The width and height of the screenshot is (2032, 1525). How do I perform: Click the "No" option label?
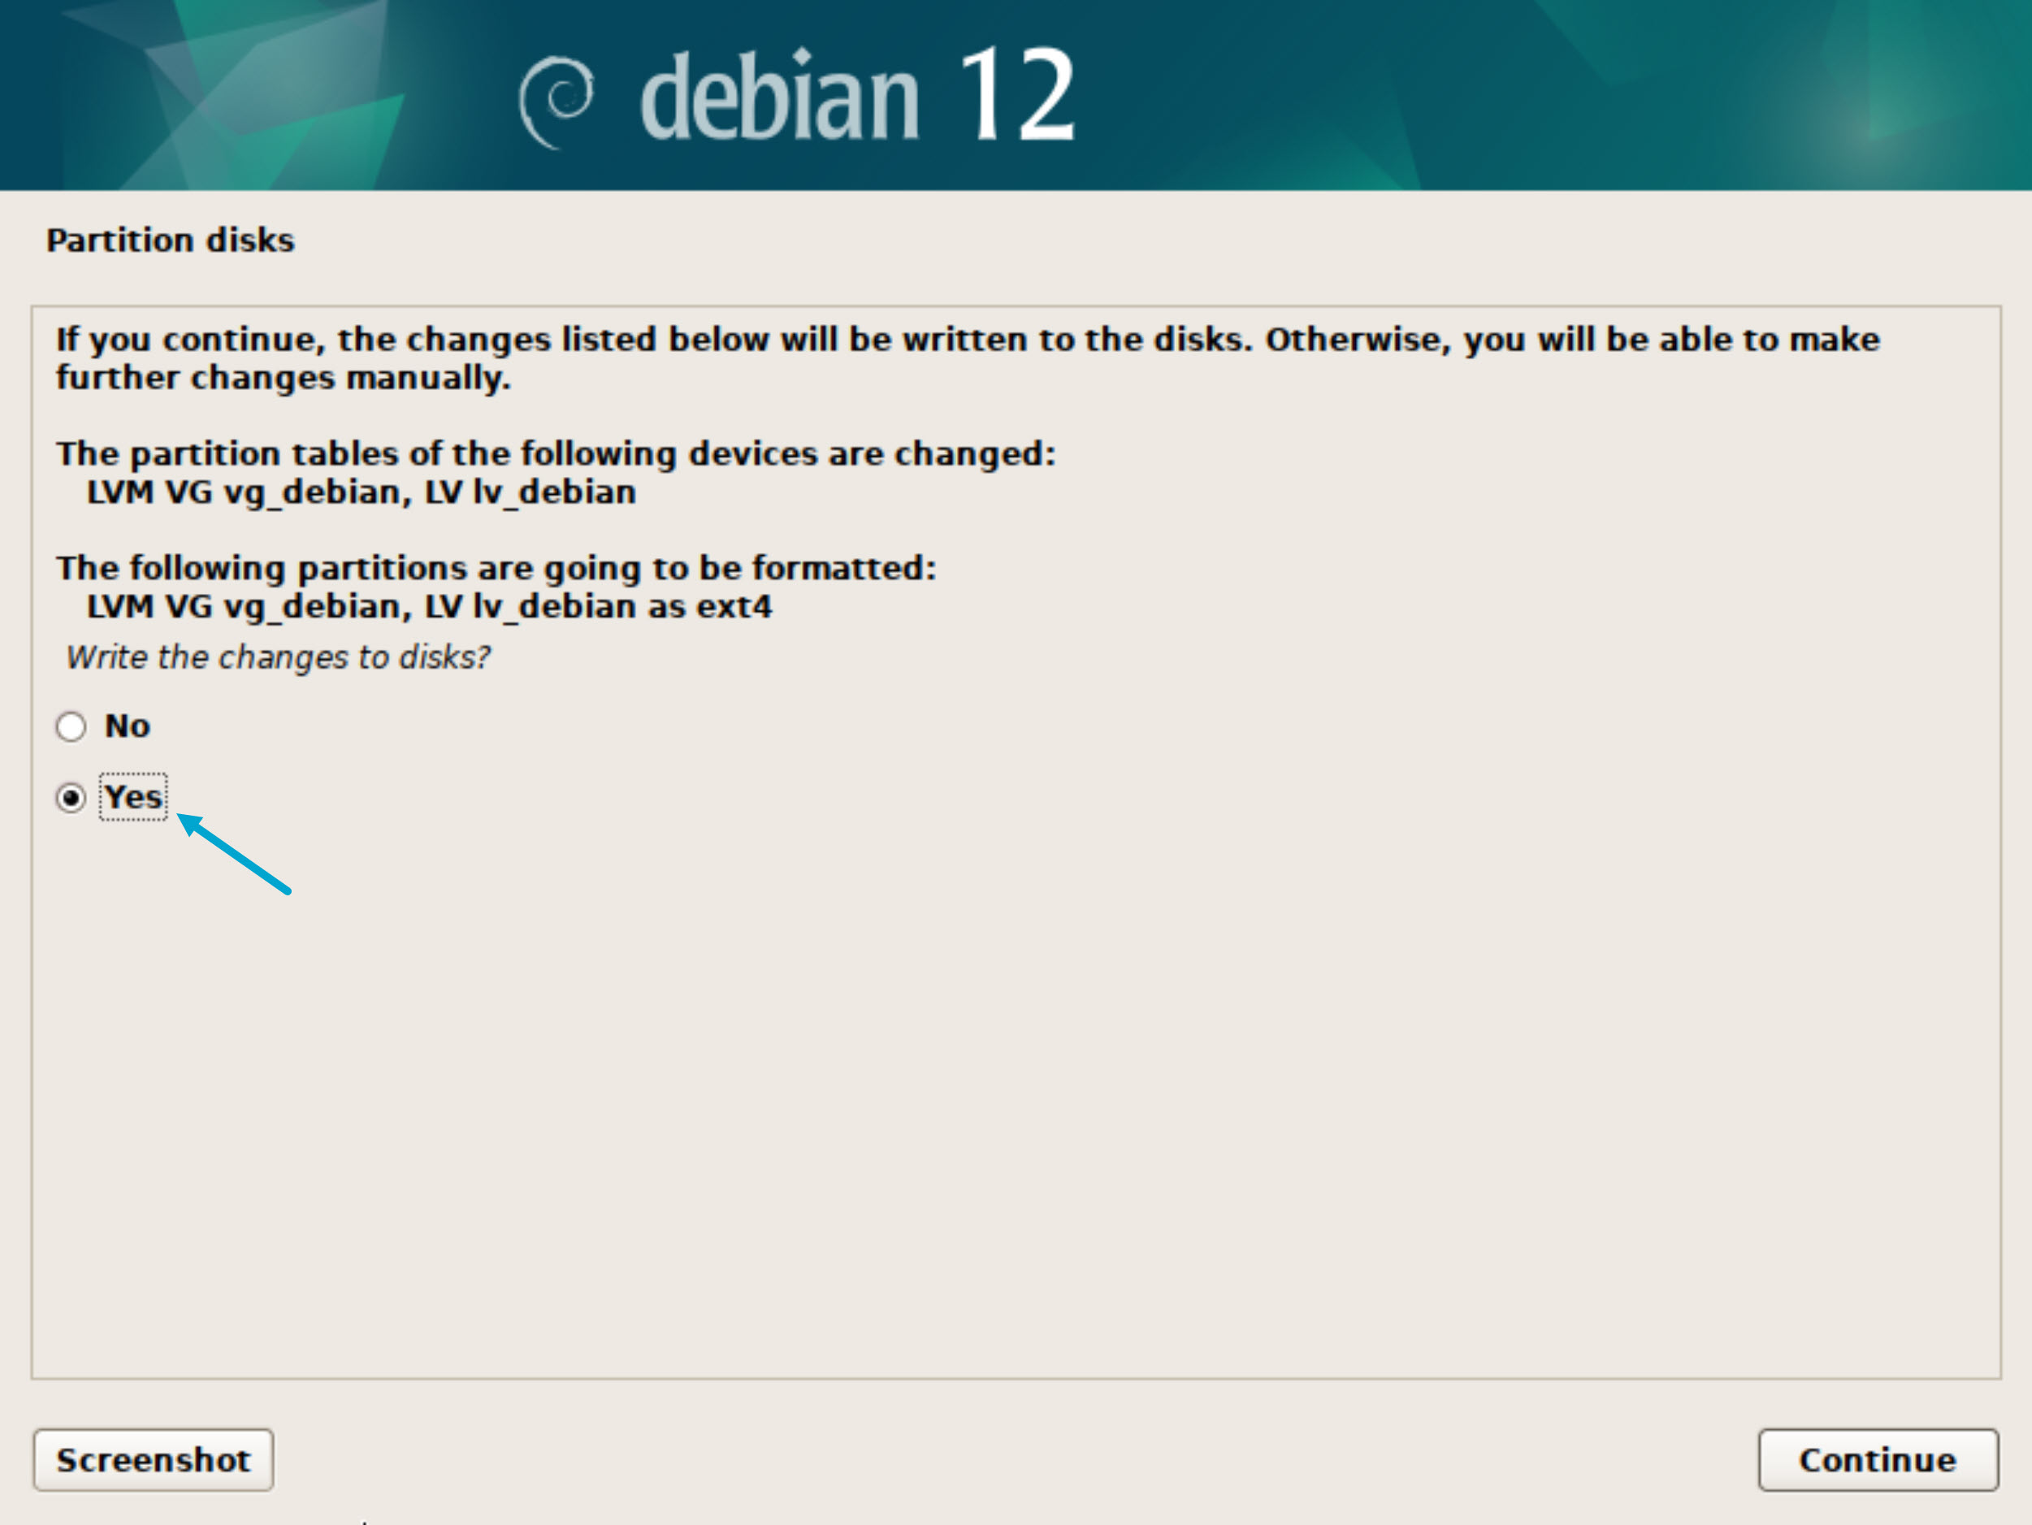(x=127, y=726)
